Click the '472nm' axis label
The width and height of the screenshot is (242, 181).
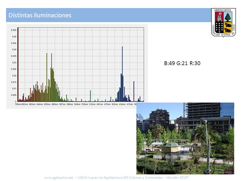[x=107, y=104]
